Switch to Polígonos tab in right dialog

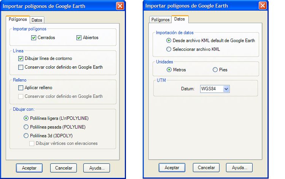(x=160, y=20)
